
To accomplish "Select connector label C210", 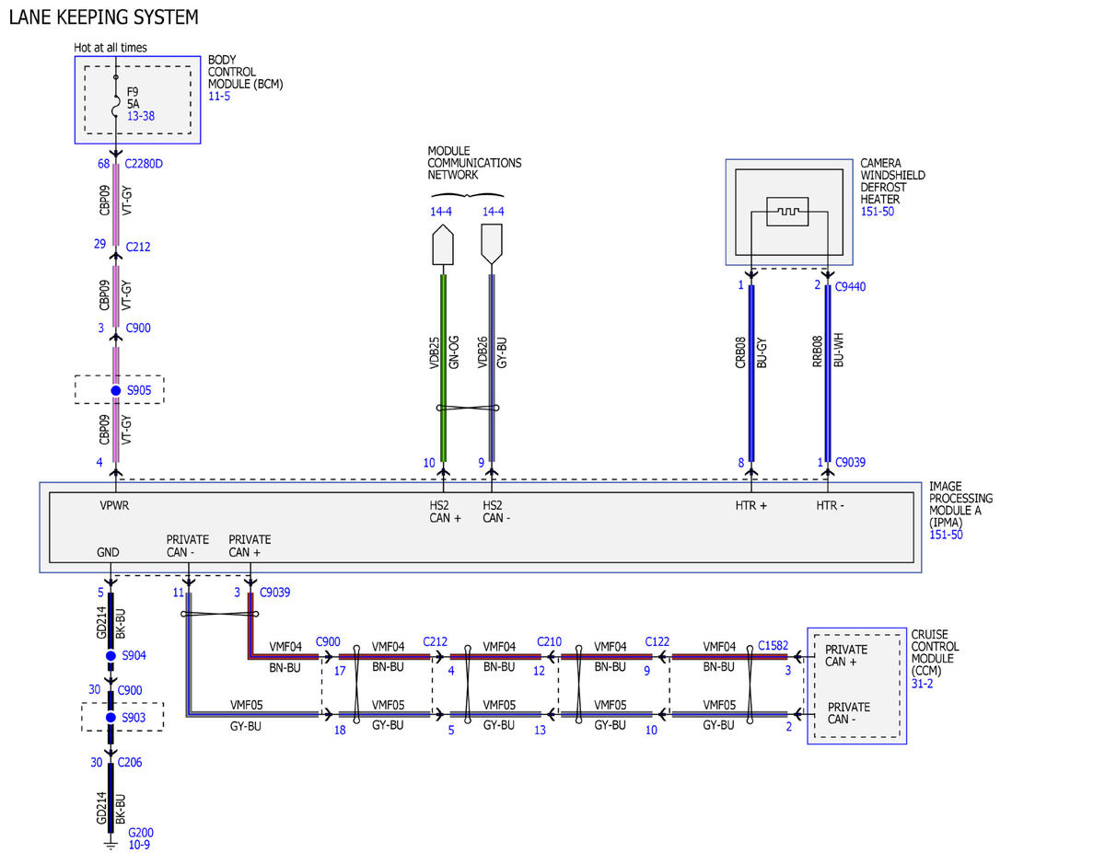I will [550, 640].
